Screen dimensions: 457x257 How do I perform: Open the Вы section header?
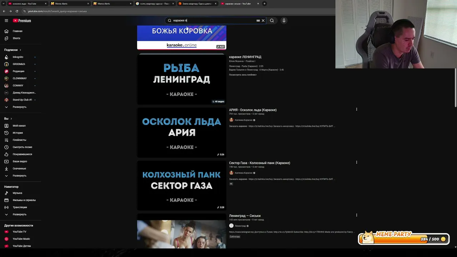point(8,119)
